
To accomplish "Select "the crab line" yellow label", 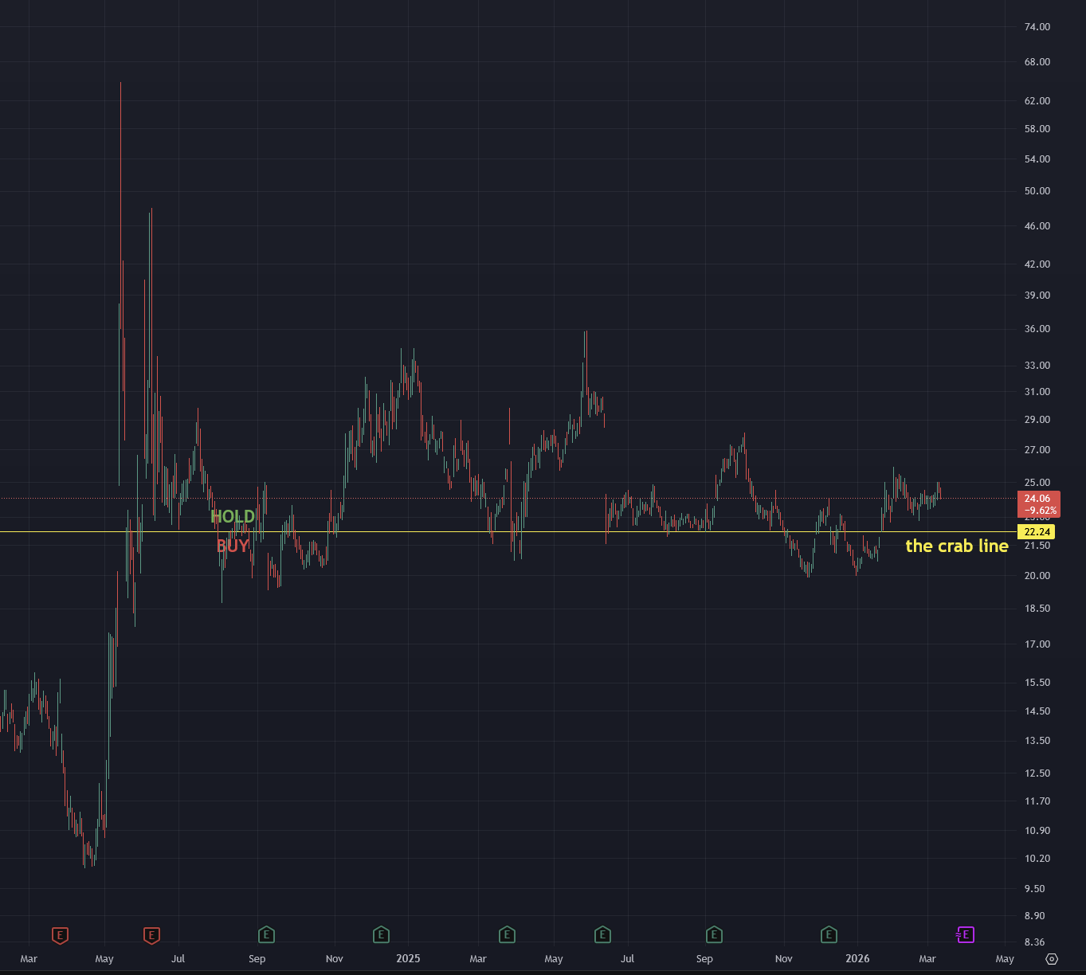I will coord(957,546).
